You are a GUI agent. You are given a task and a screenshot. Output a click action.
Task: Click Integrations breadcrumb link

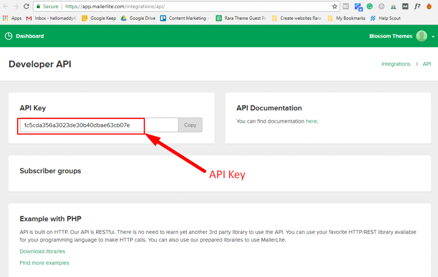tap(396, 64)
